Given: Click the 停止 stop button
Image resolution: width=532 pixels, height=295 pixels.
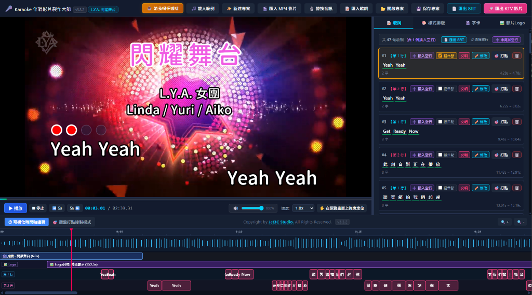Looking at the screenshot, I should (x=38, y=208).
